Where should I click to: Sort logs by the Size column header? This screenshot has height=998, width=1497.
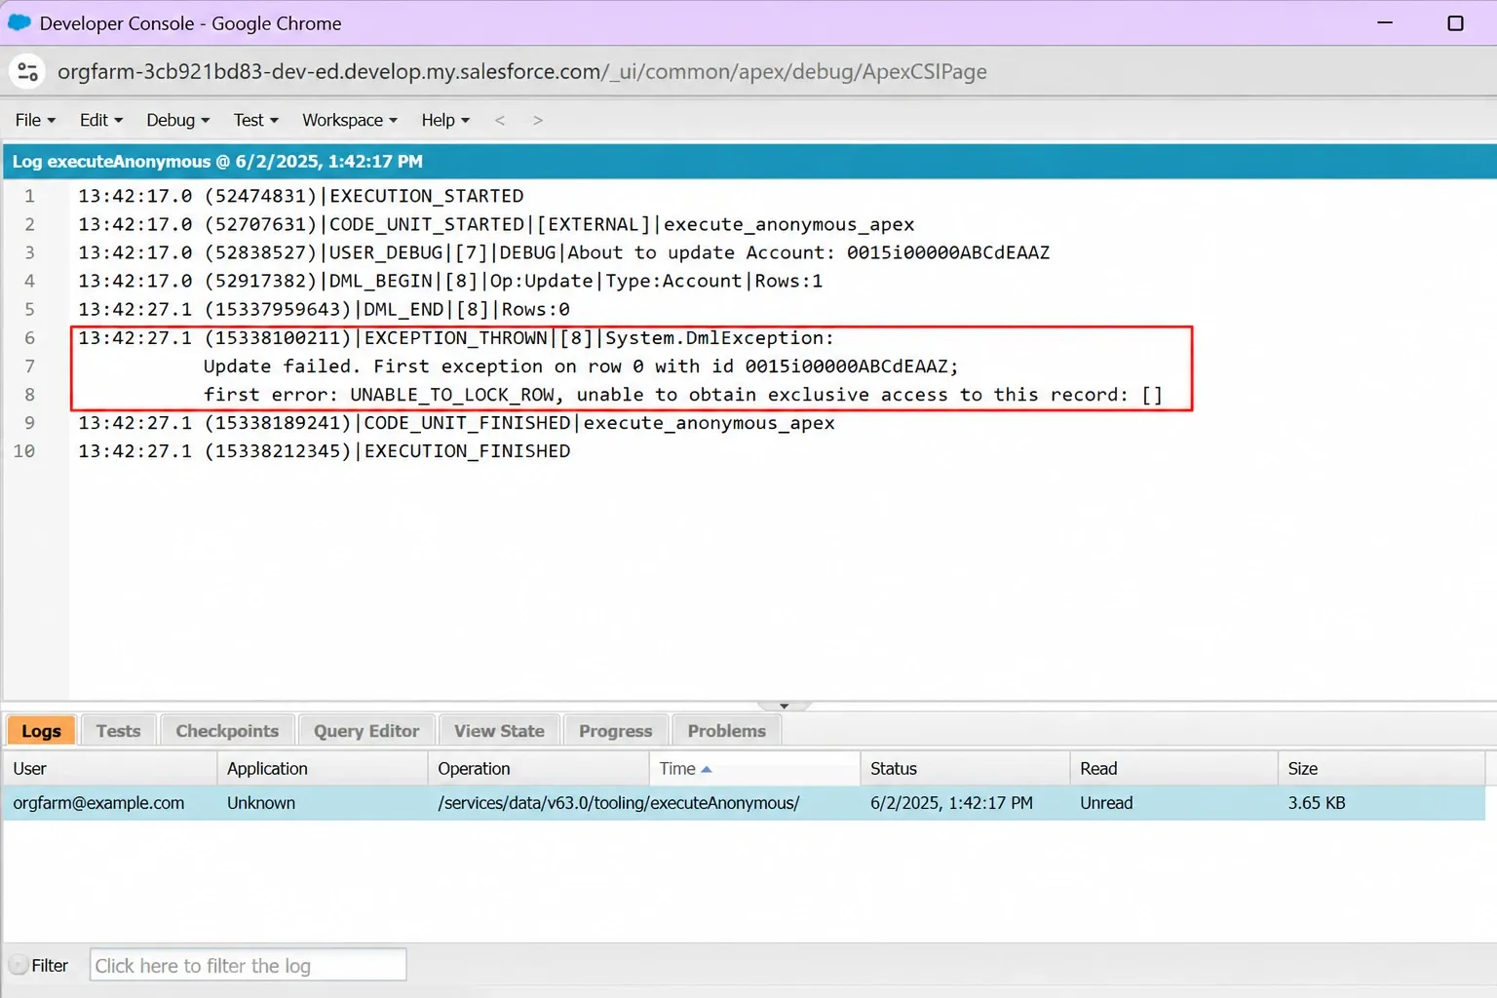tap(1381, 769)
